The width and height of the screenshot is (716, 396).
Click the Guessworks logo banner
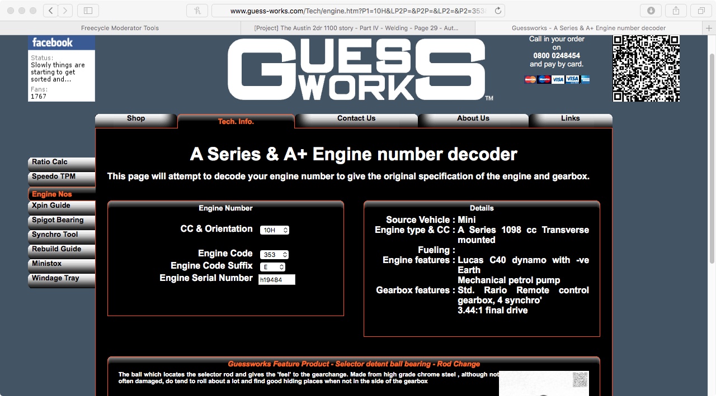[x=361, y=70]
